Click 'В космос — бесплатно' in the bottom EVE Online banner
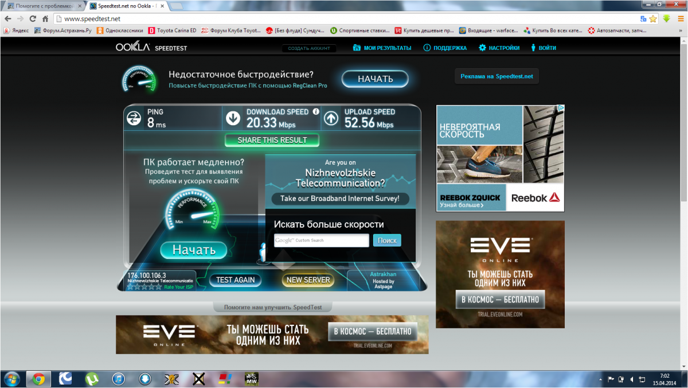688x388 pixels. pos(373,332)
